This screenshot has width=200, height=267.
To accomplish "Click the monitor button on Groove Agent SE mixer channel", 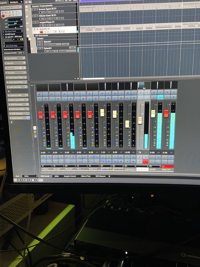I will coord(103,161).
